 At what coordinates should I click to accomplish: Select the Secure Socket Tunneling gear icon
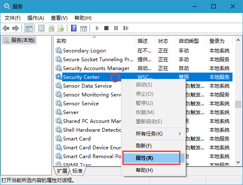59,59
